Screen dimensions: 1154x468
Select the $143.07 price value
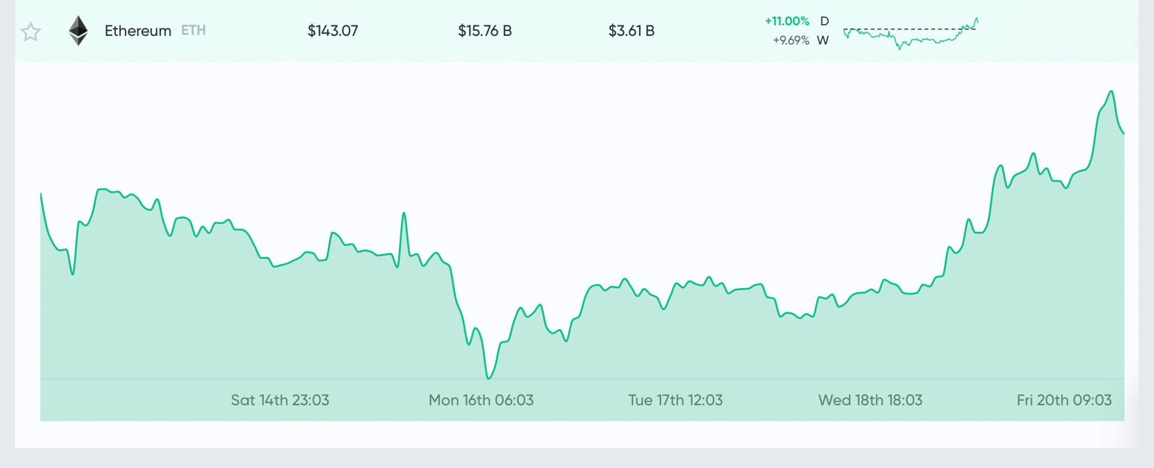[x=332, y=31]
